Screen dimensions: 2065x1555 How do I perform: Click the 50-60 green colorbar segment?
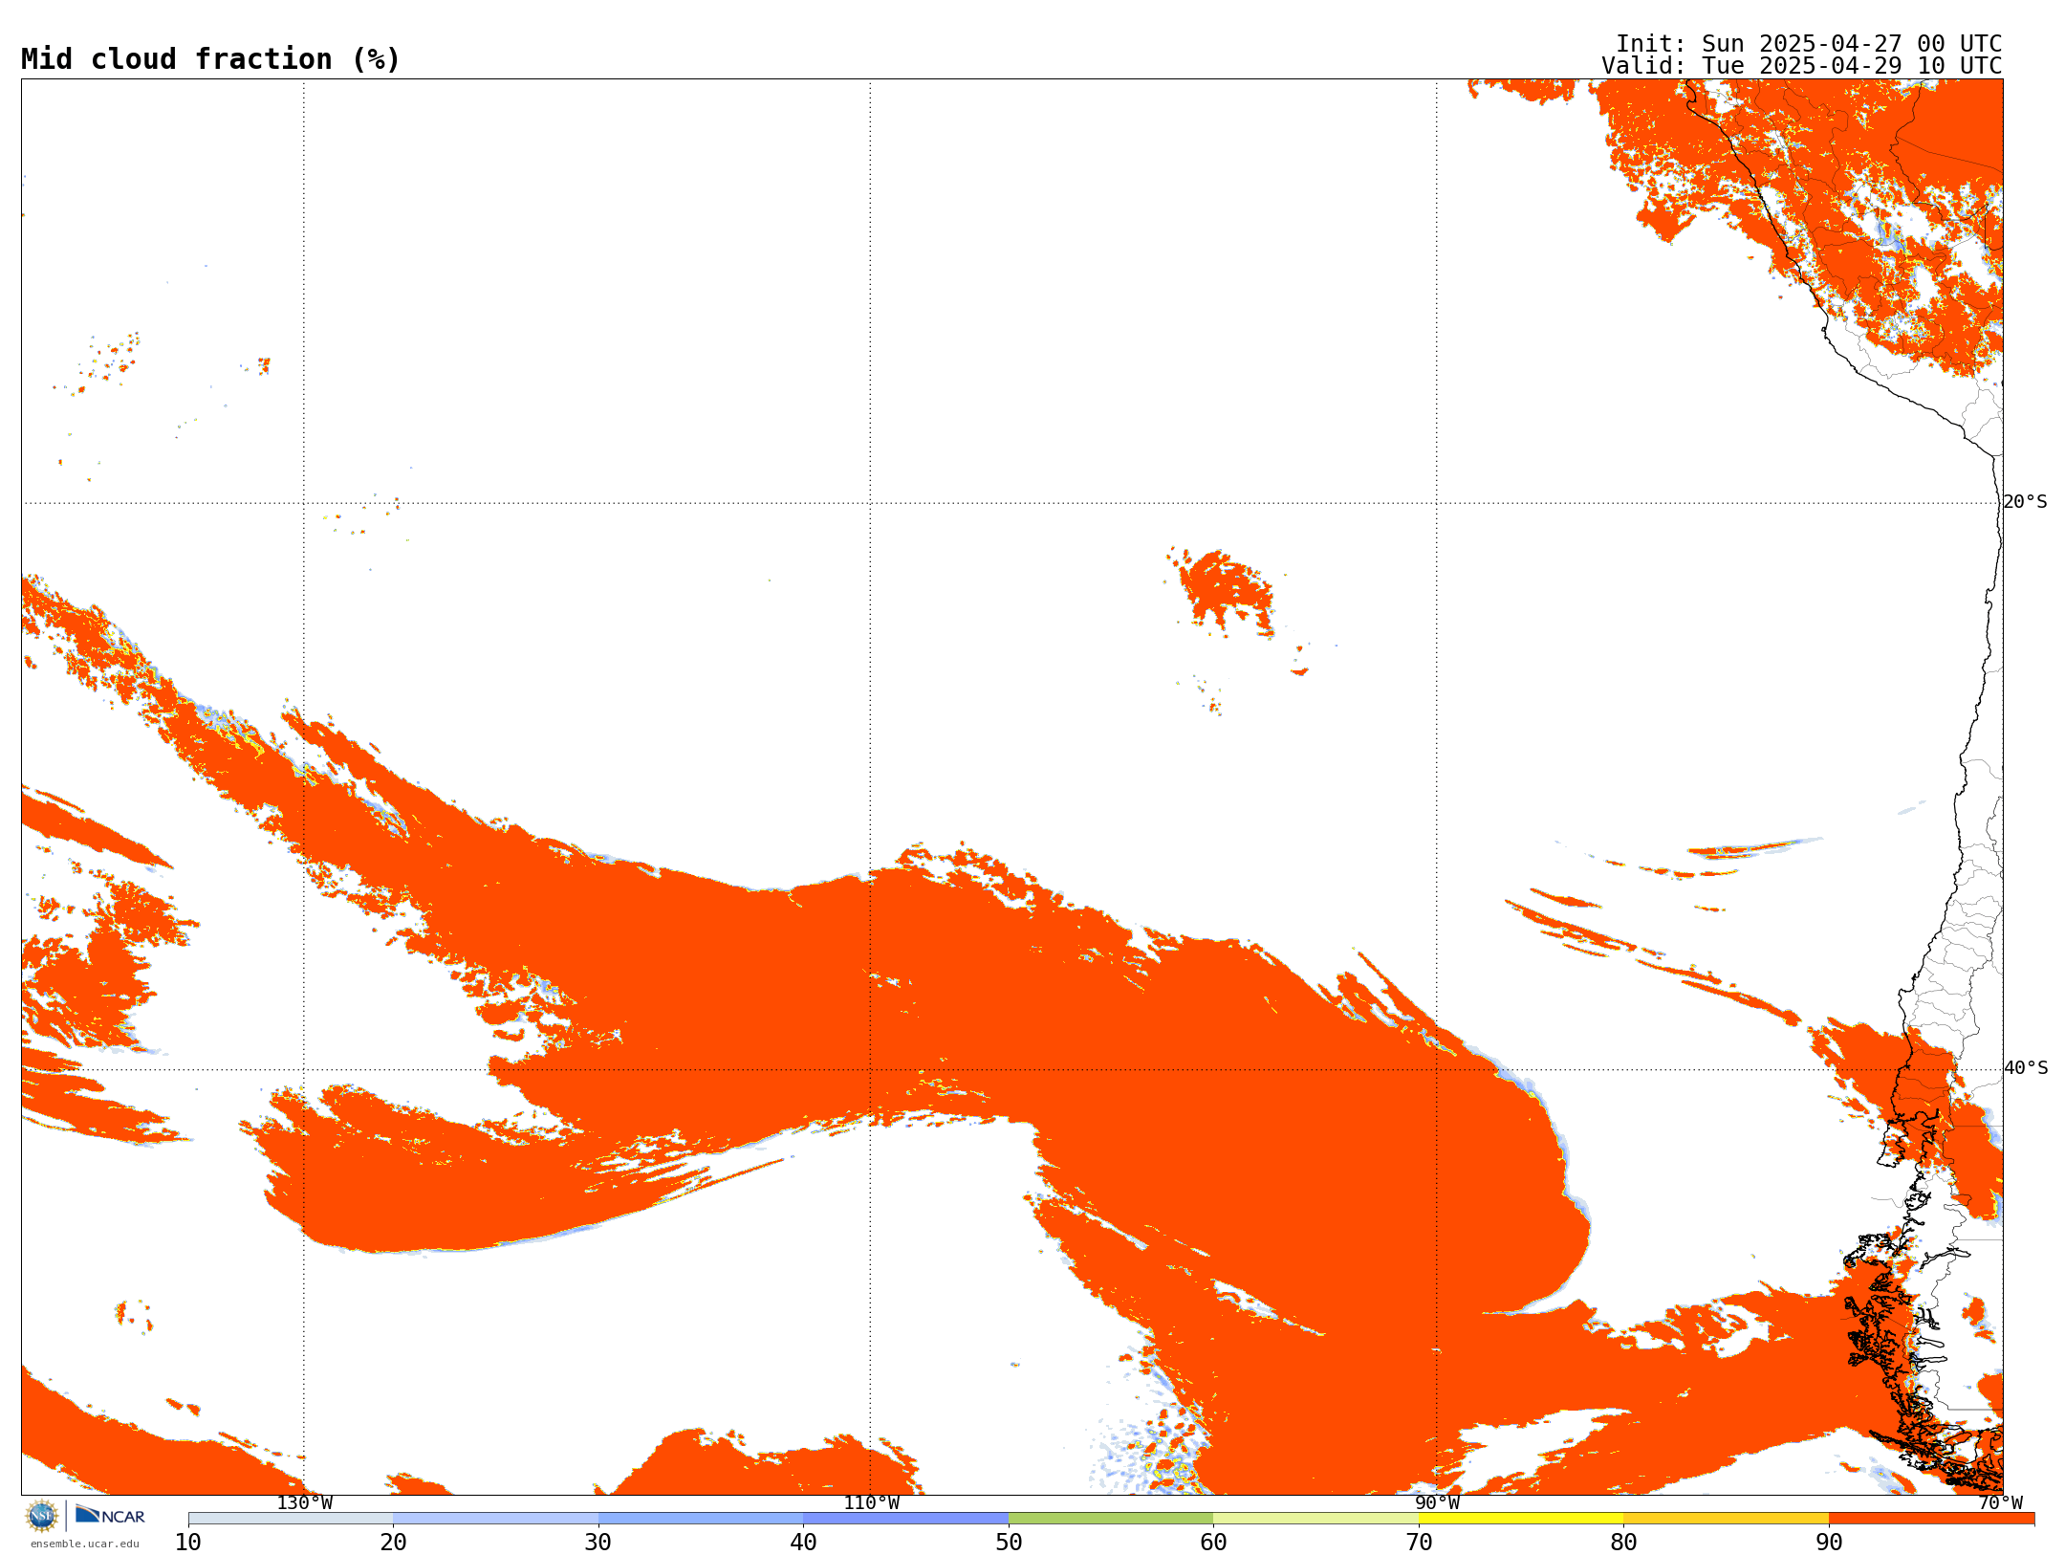click(1111, 1519)
